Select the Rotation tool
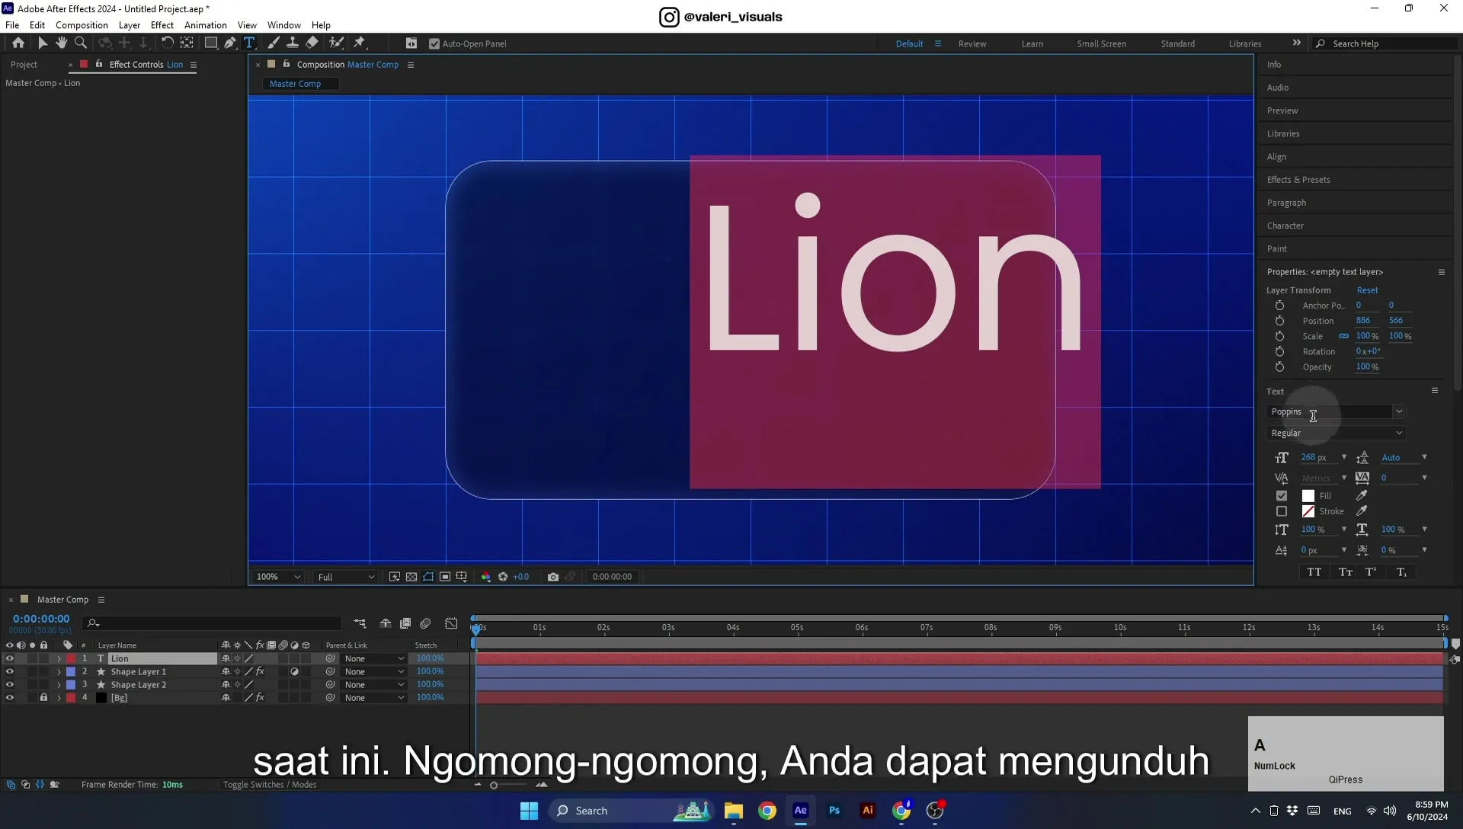Image resolution: width=1463 pixels, height=829 pixels. click(167, 43)
